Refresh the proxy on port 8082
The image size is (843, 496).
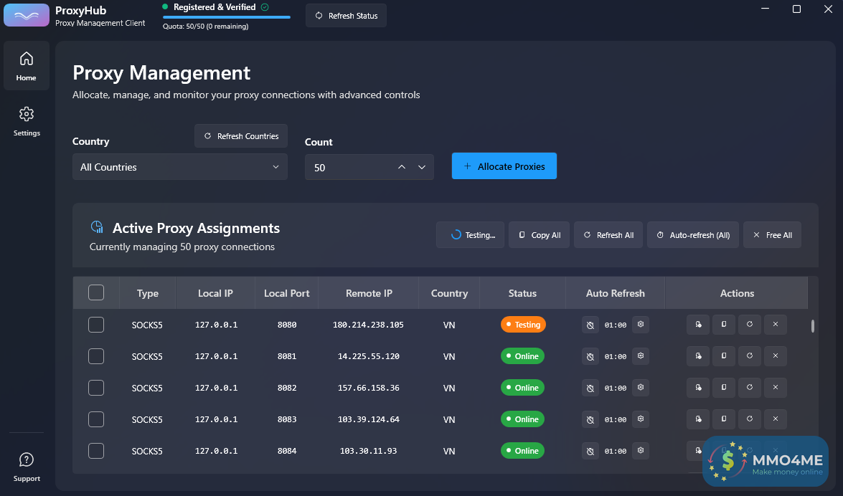750,388
